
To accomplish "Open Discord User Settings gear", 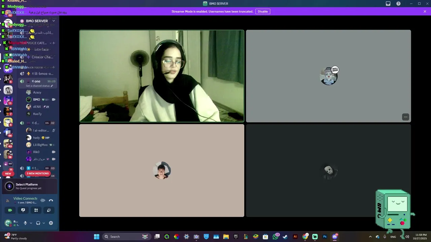I will (x=51, y=223).
